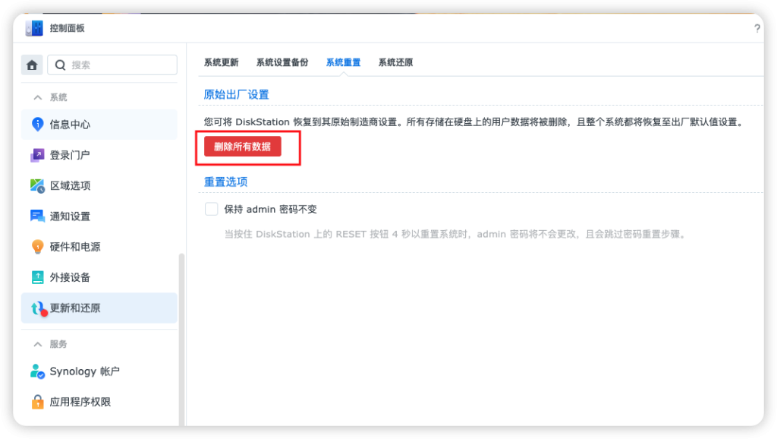Click the 控制面板 window title text

click(67, 28)
